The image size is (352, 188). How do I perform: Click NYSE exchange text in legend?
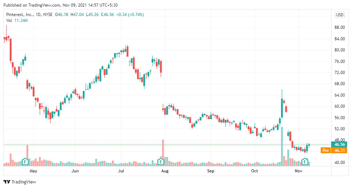pyautogui.click(x=48, y=15)
